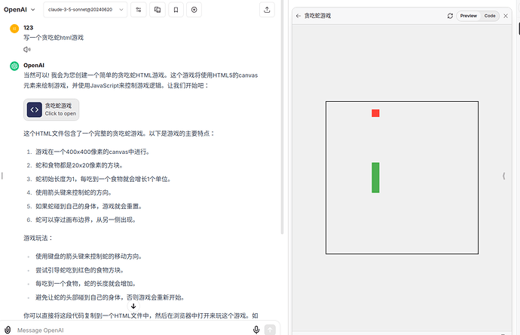
Task: Click the circular plus icon in toolbar
Action: [x=194, y=10]
